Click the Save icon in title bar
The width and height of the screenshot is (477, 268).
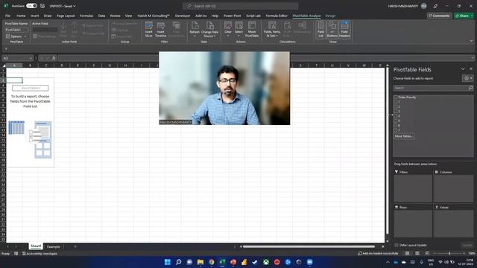coord(42,6)
